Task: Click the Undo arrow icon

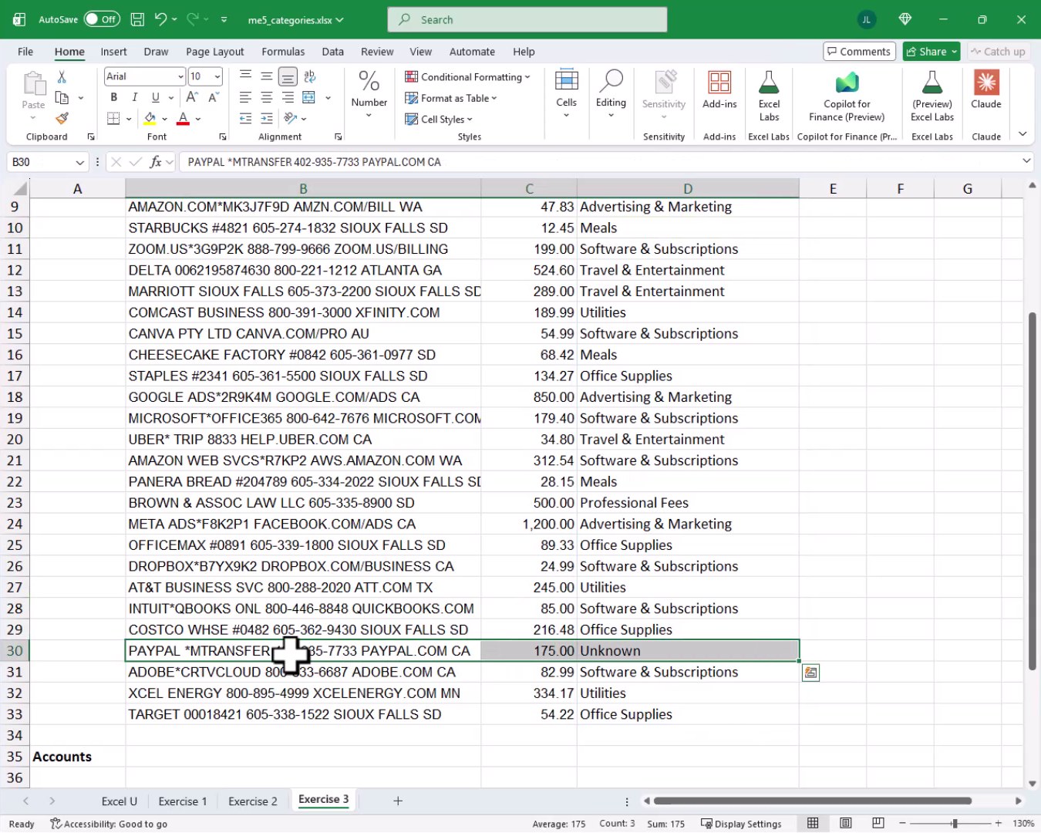Action: point(160,19)
